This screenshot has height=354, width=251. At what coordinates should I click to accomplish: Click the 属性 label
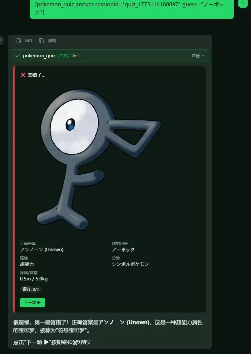click(x=24, y=258)
